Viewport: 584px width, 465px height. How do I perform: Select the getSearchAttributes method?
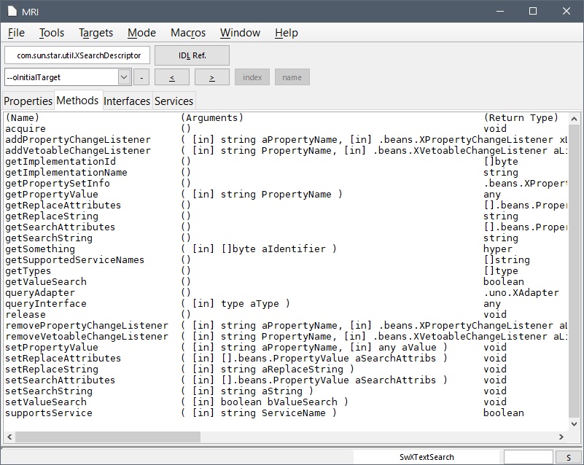point(61,227)
